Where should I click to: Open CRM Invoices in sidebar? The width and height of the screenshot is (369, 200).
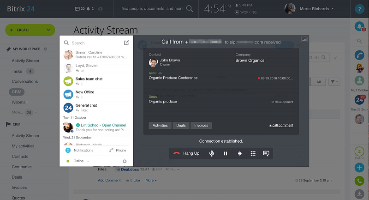pos(19,188)
